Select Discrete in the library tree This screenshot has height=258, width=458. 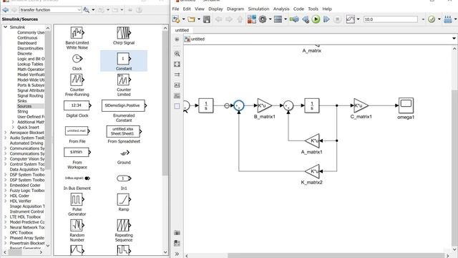(x=24, y=54)
